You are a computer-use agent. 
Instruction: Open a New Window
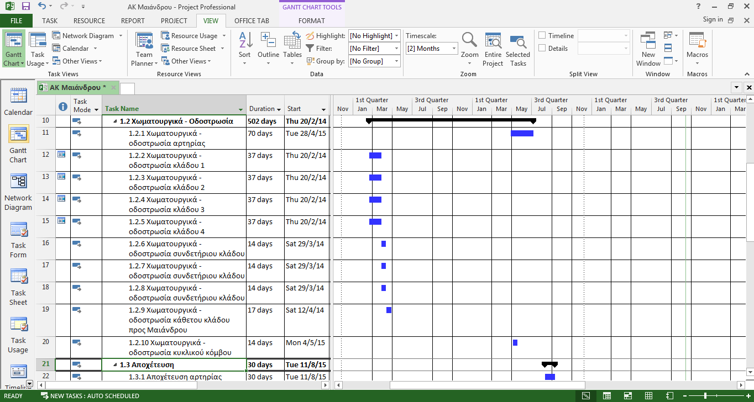point(648,49)
